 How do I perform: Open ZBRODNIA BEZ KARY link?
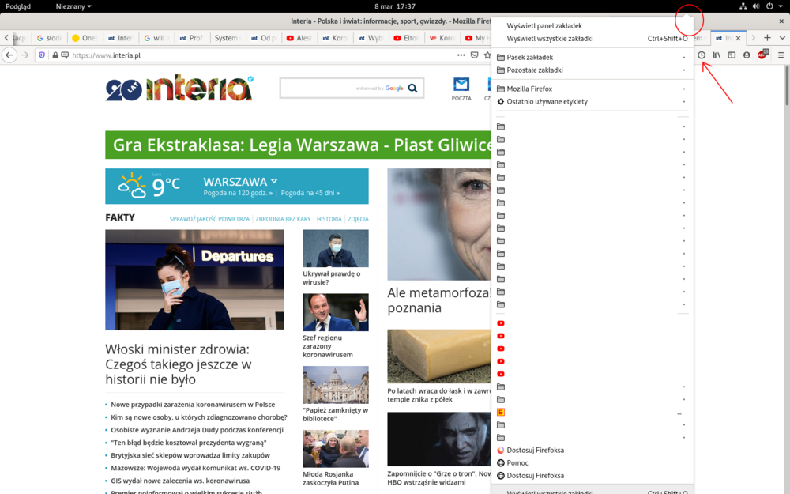point(283,219)
